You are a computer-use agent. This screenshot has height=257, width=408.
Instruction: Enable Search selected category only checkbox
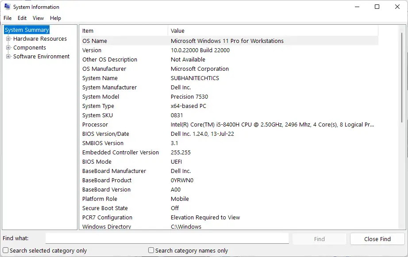click(5, 250)
